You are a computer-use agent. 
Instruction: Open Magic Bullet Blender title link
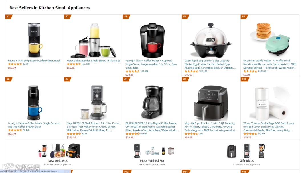click(93, 61)
